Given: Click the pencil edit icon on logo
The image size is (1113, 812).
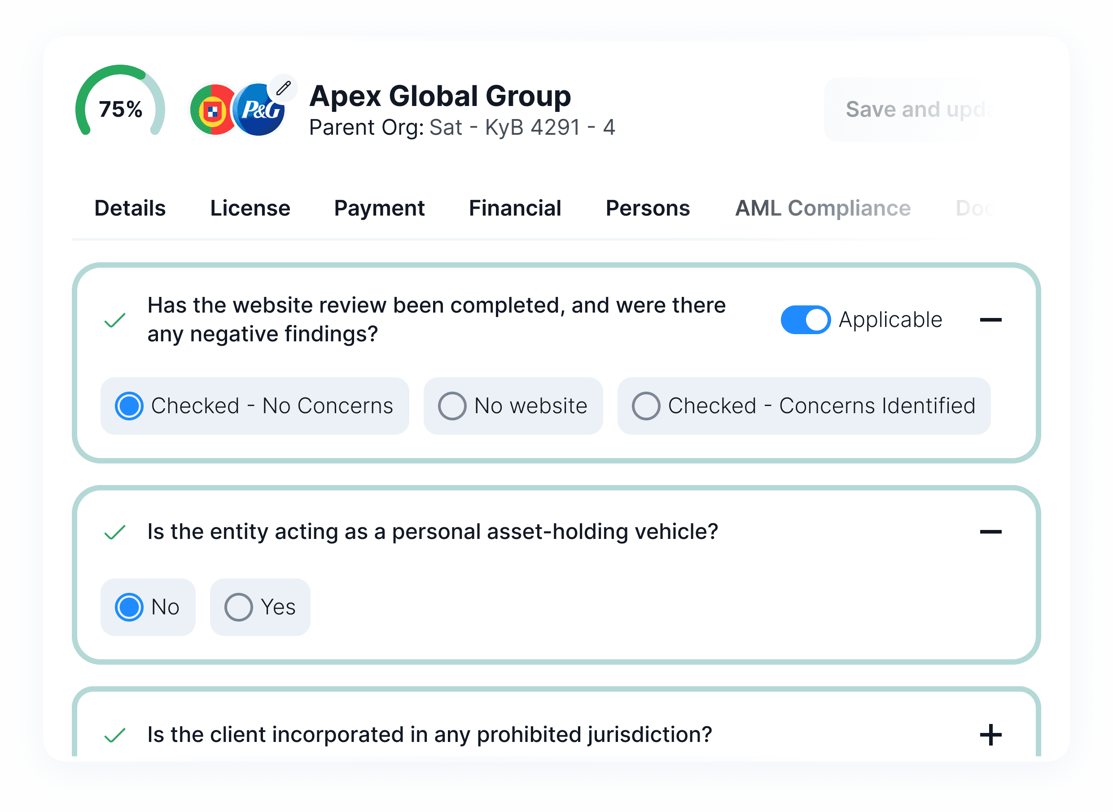Looking at the screenshot, I should [x=283, y=88].
